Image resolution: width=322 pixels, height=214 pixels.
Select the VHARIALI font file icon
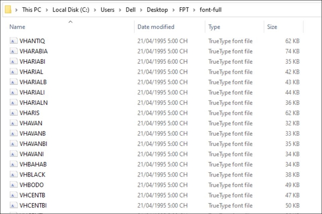pyautogui.click(x=13, y=92)
